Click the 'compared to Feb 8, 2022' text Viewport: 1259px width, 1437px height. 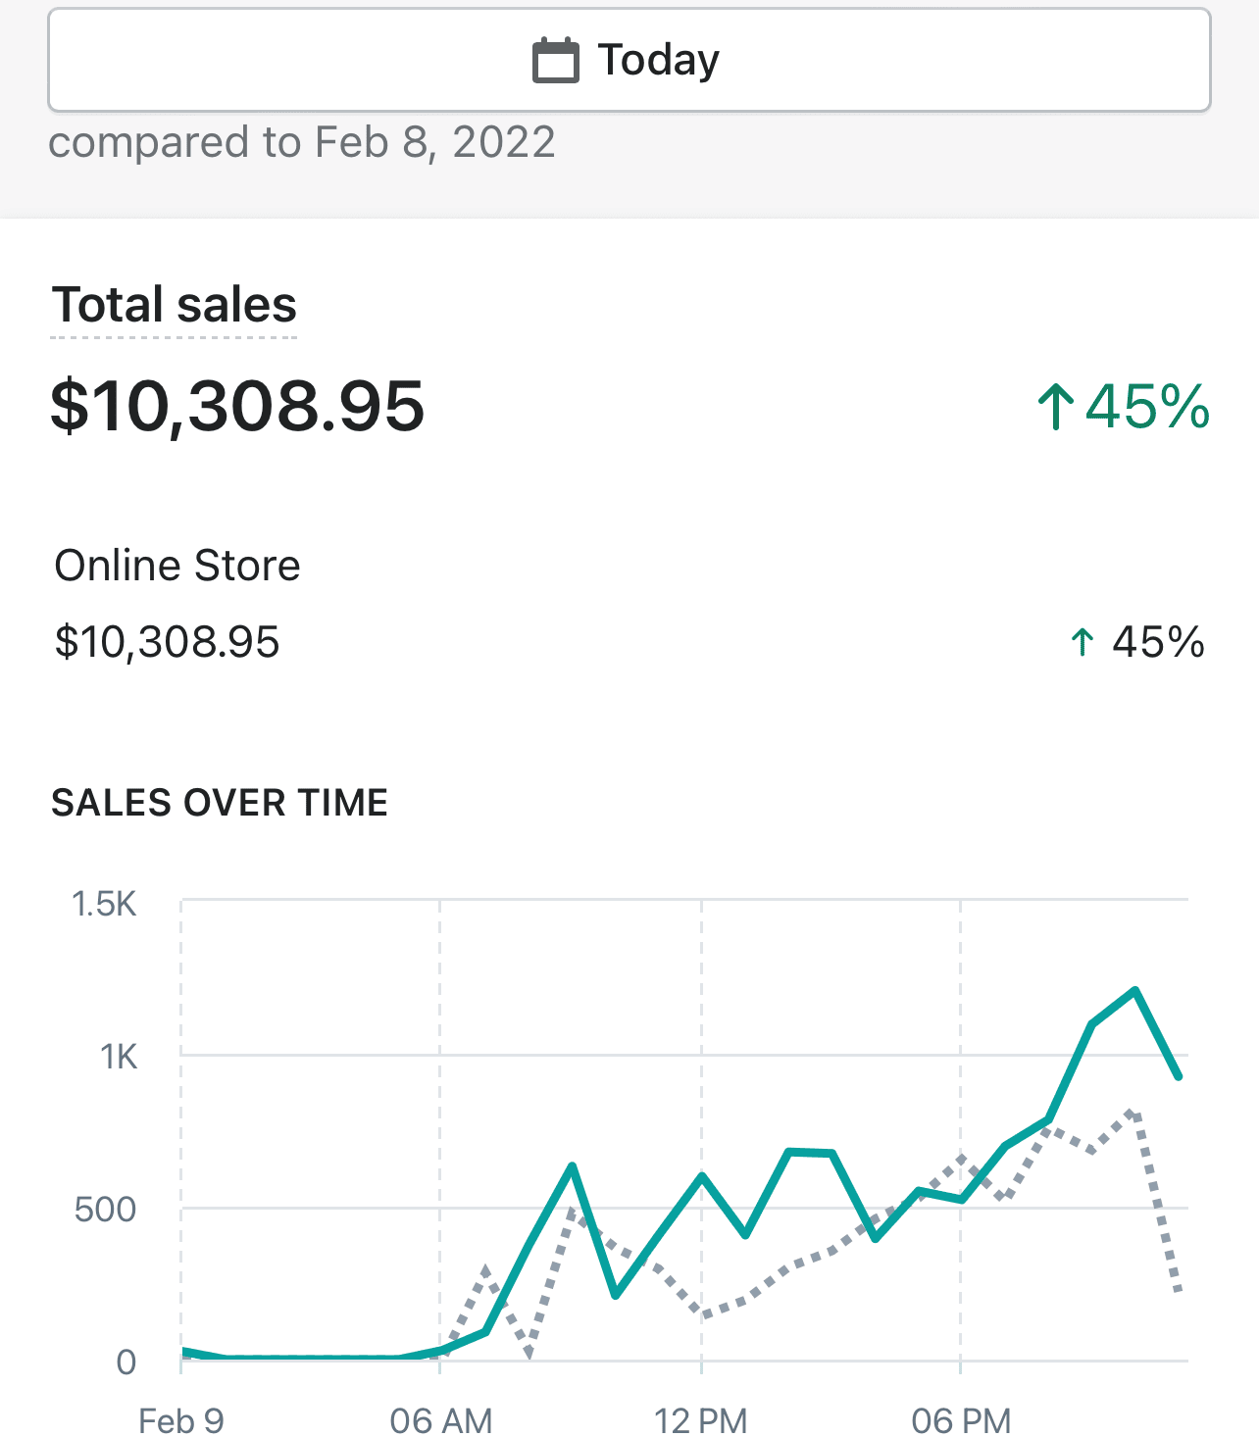coord(301,142)
